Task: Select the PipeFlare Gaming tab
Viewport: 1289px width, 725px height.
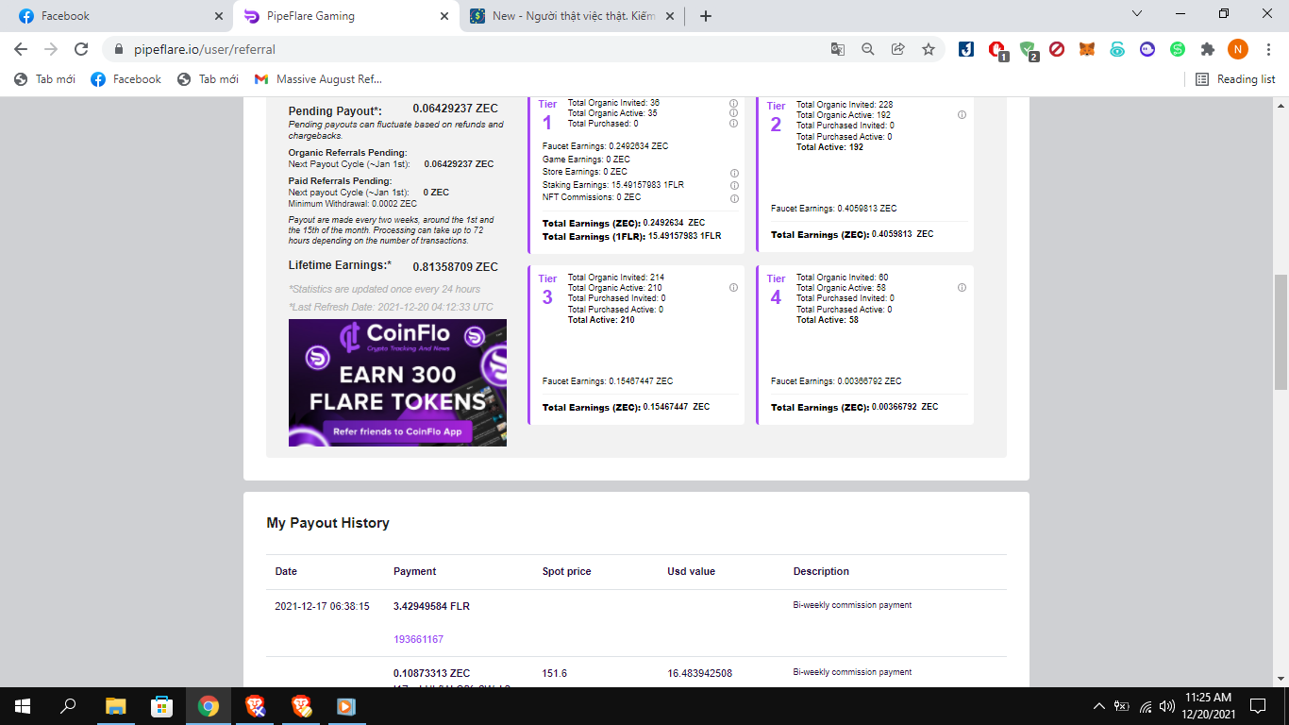Action: click(x=346, y=16)
